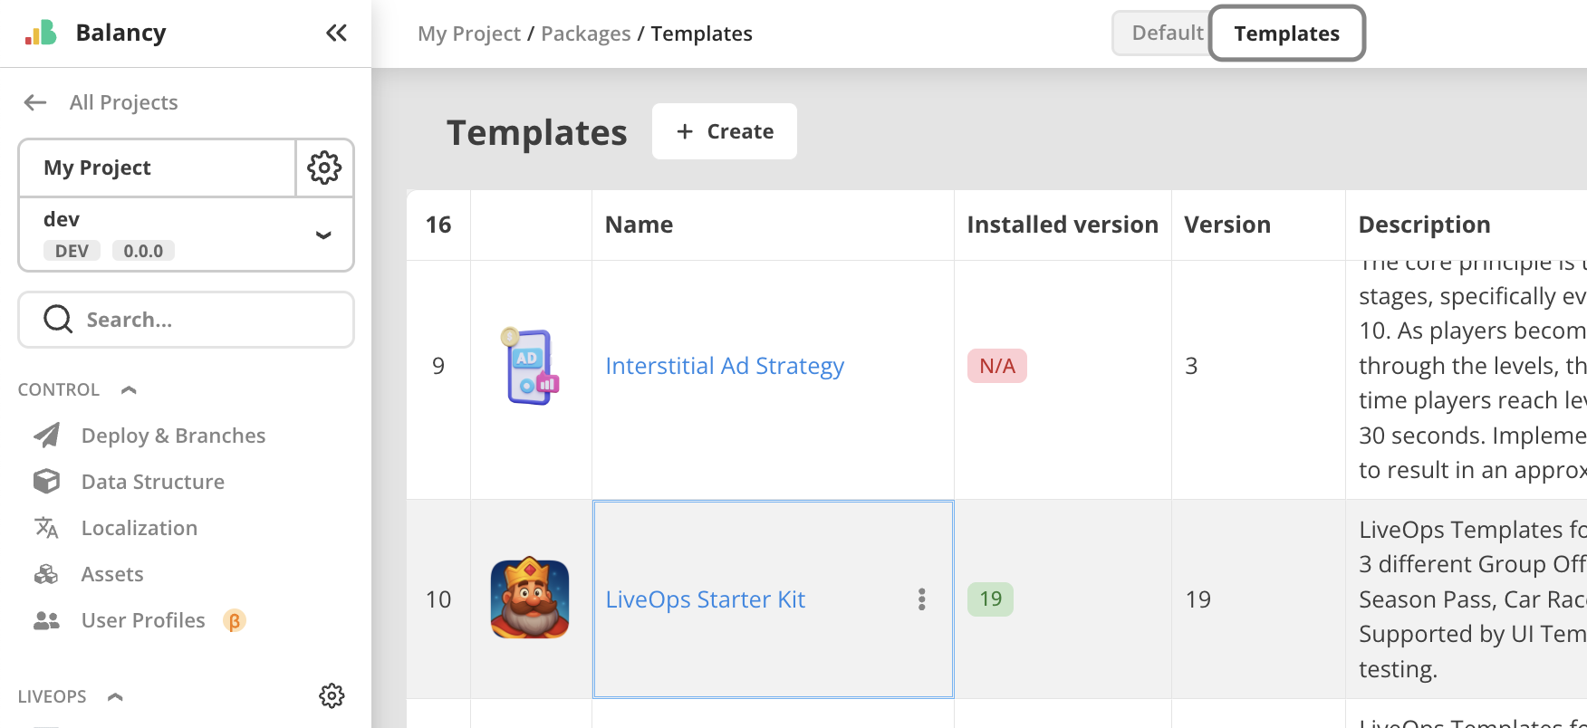Click the DEV environment badge
The width and height of the screenshot is (1587, 728).
[x=72, y=251]
